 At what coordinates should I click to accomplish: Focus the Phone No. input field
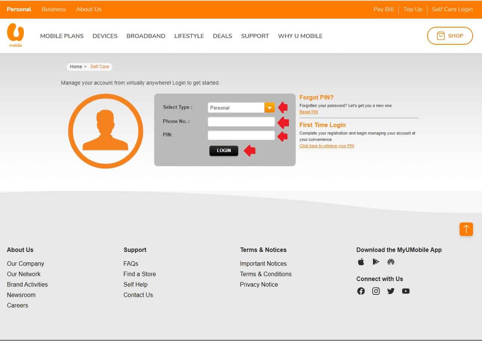point(241,121)
